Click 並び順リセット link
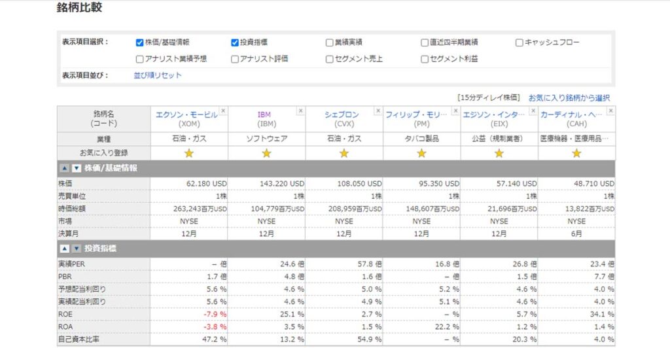This screenshot has height=348, width=670. (158, 75)
